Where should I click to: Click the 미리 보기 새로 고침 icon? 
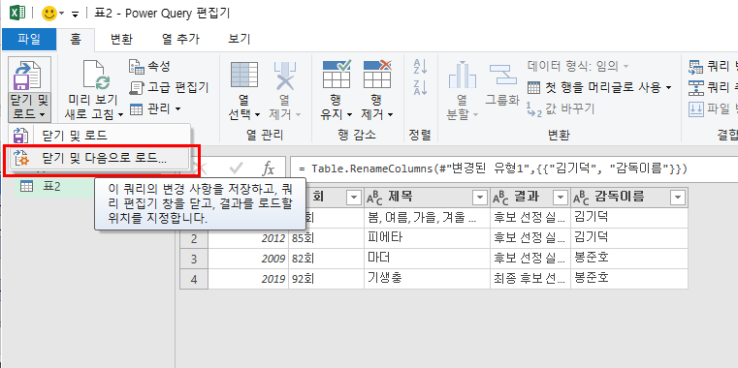tap(96, 75)
